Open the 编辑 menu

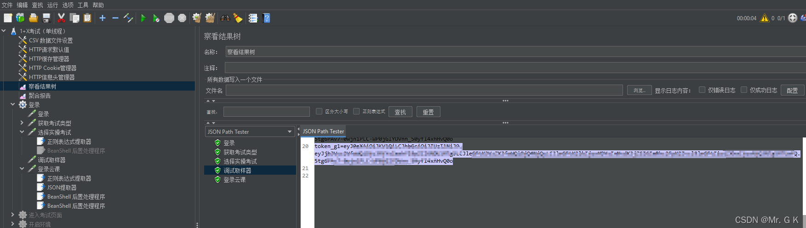tap(23, 5)
